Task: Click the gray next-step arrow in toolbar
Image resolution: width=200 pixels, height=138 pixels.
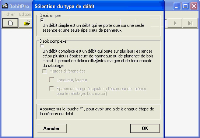Action: 175,23
